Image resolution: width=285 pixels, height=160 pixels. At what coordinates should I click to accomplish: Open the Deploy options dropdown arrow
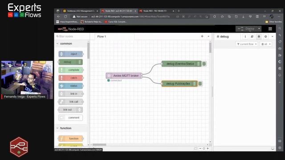(x=259, y=28)
